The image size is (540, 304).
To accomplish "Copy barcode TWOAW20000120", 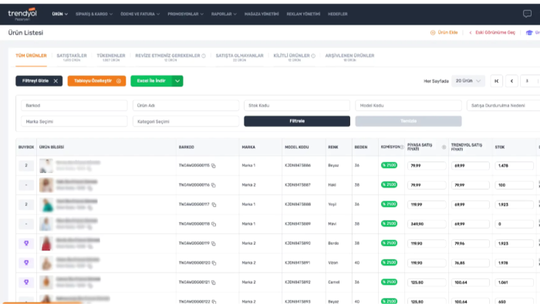I will coord(214,263).
